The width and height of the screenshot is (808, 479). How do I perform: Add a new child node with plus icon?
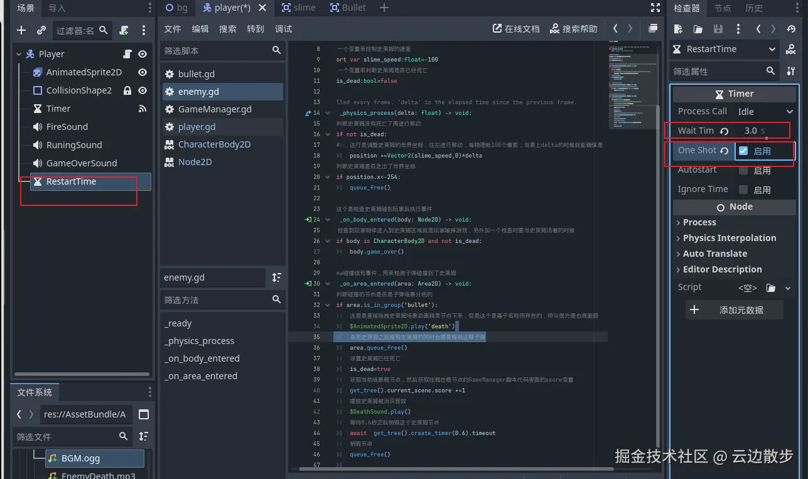pyautogui.click(x=21, y=30)
